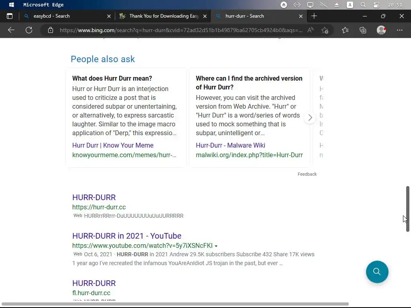Click the small eject triangle icon in top bar
This screenshot has height=308, width=411.
click(x=337, y=5)
